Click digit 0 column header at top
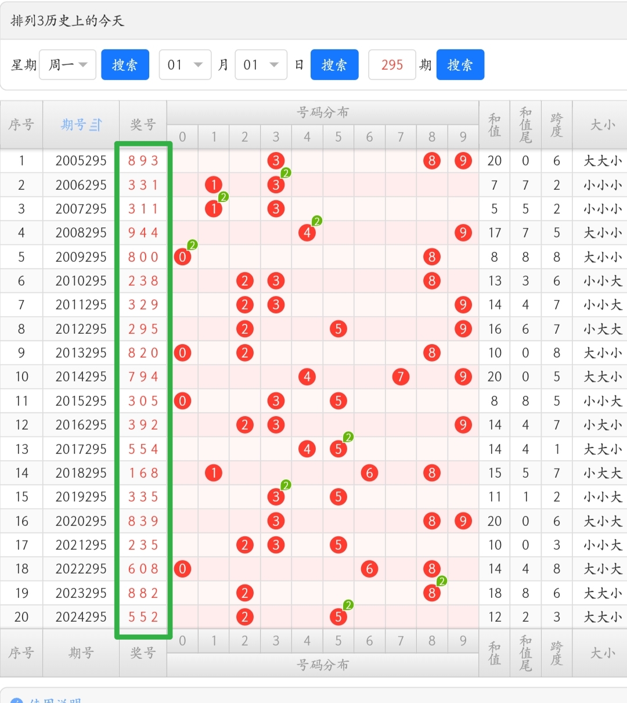This screenshot has height=703, width=627. pyautogui.click(x=182, y=137)
